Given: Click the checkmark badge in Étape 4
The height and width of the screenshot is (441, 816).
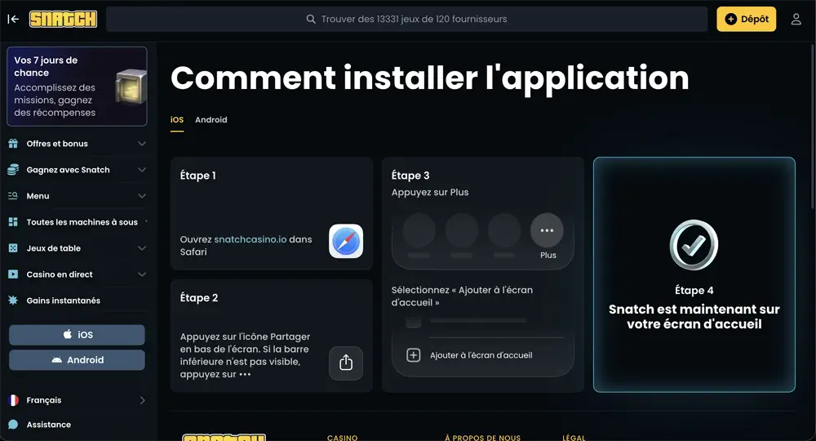Looking at the screenshot, I should click(694, 245).
